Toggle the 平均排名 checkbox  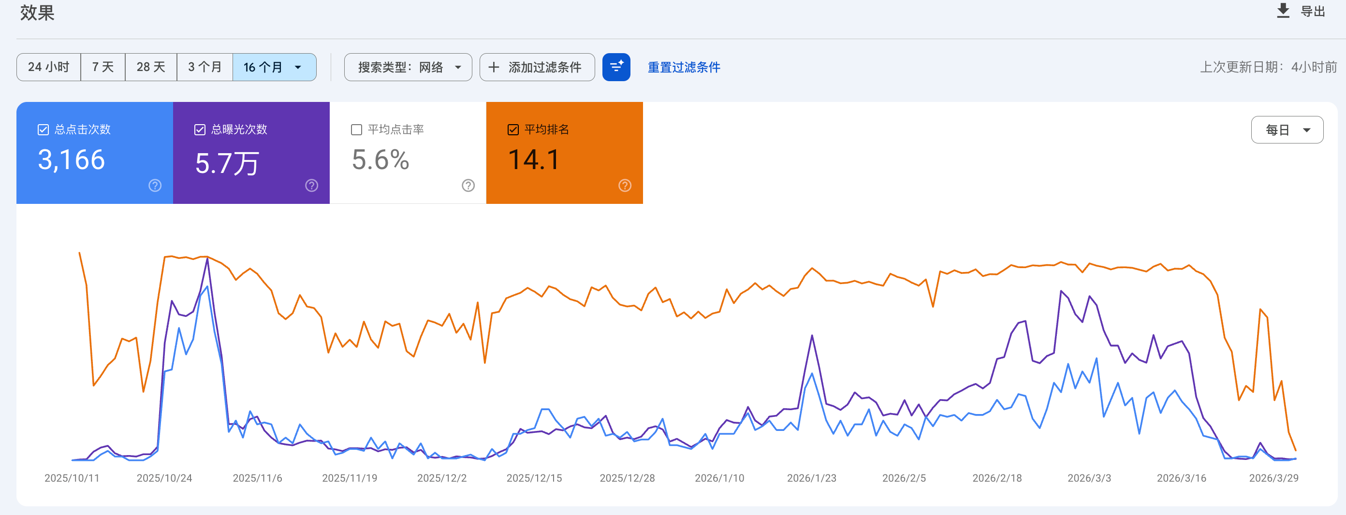tap(513, 129)
